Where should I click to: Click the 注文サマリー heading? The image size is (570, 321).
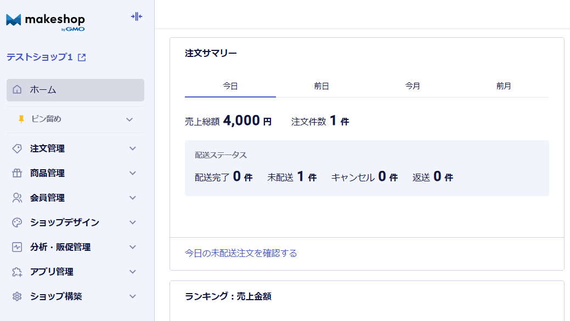click(211, 53)
